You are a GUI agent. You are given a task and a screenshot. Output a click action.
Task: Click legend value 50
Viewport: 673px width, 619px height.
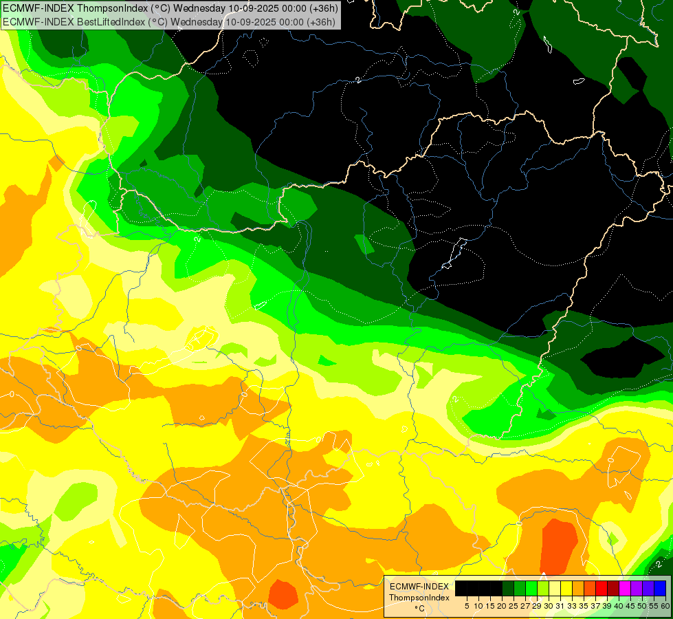tap(642, 606)
